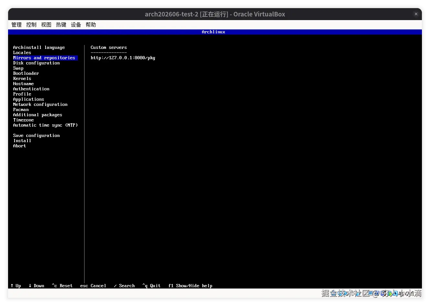Select the Locales entry
The width and height of the screenshot is (430, 306).
point(22,53)
